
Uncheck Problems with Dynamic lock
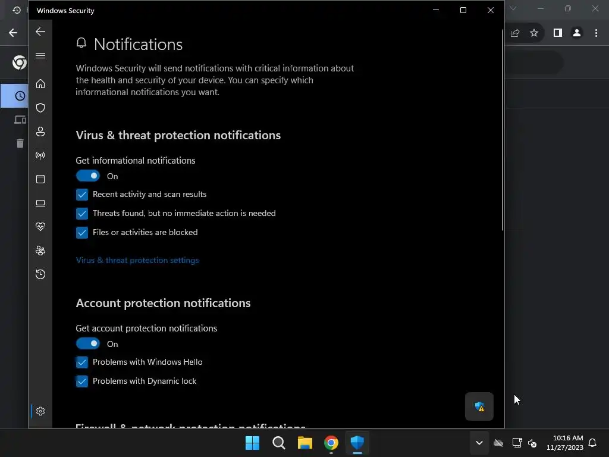pos(82,381)
